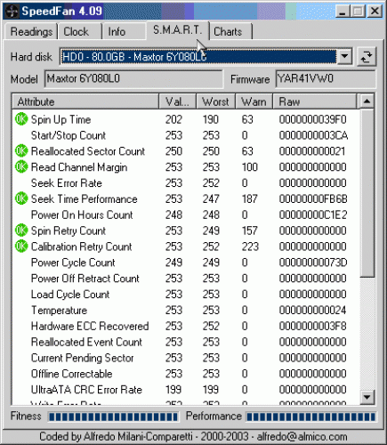Click warn value 187 for Seek Time Performance
Screen dimensions: 387x445
(249, 198)
